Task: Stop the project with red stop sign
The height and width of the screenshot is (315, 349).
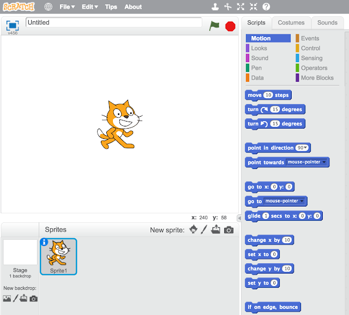Action: [230, 26]
